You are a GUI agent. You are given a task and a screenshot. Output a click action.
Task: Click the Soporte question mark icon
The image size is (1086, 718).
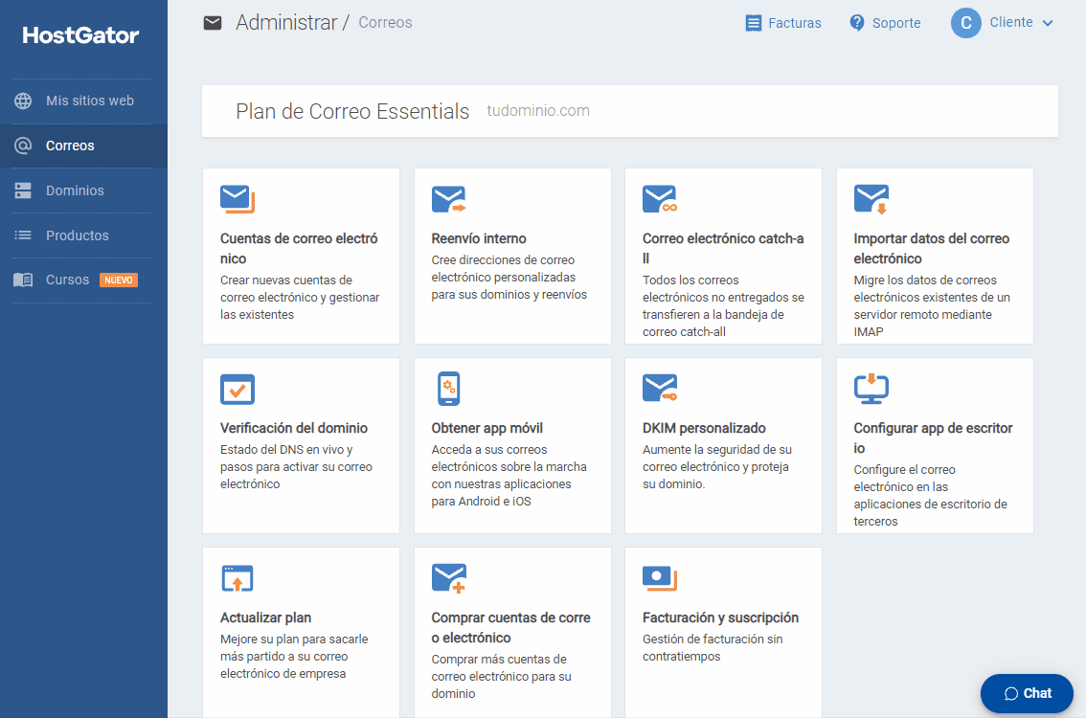pos(857,23)
